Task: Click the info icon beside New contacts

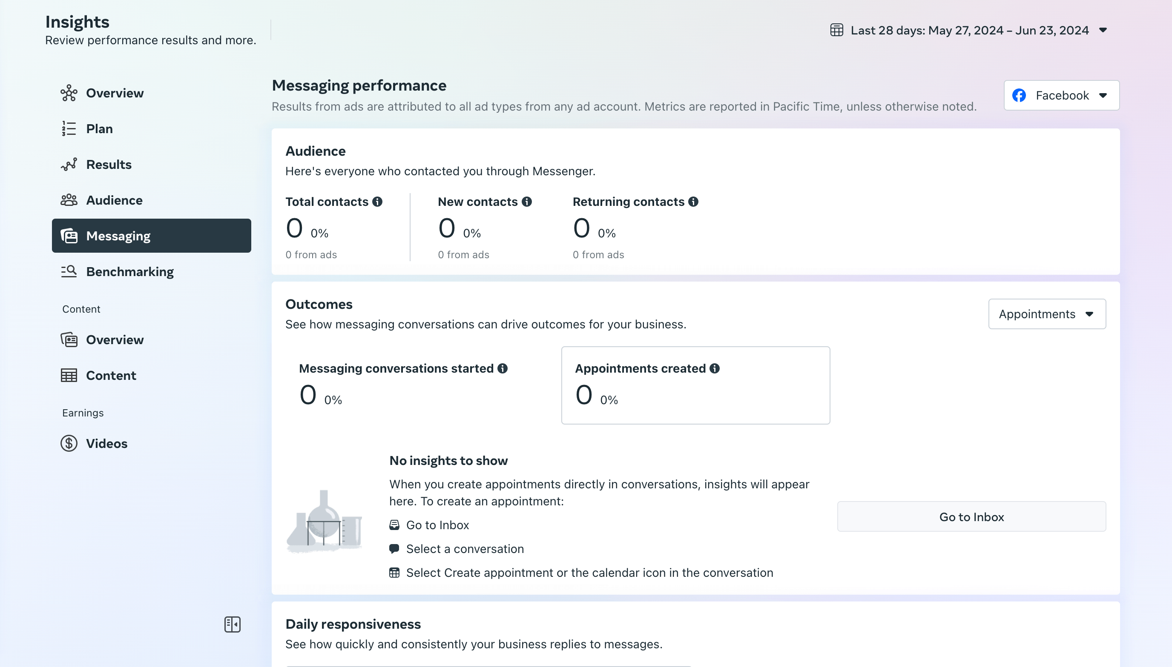Action: tap(527, 202)
